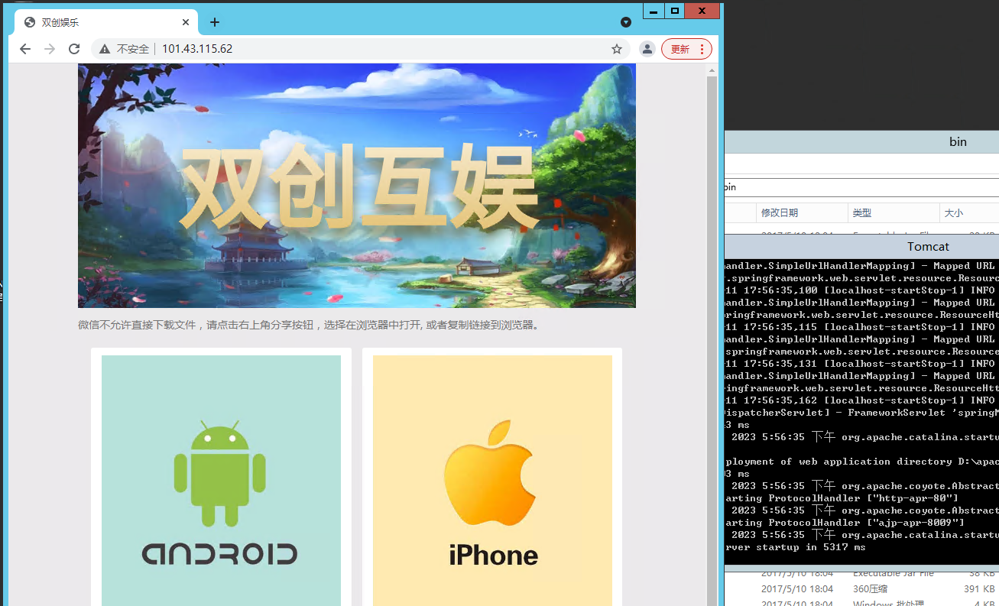Open the Chrome profile avatar
This screenshot has width=999, height=606.
[647, 49]
